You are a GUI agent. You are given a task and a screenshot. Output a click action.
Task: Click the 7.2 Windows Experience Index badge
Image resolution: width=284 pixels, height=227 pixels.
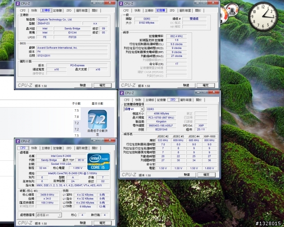tap(98, 119)
